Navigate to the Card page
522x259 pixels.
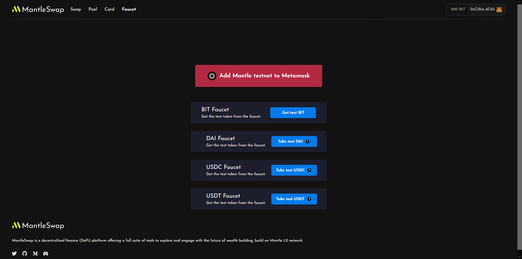109,9
